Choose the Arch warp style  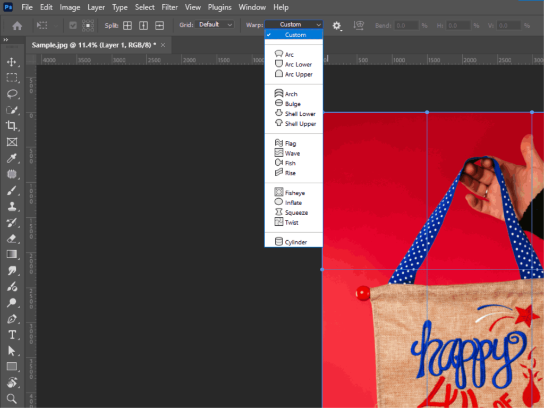pyautogui.click(x=294, y=94)
